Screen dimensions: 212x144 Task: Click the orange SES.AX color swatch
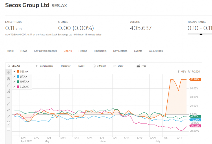pyautogui.click(x=18, y=71)
